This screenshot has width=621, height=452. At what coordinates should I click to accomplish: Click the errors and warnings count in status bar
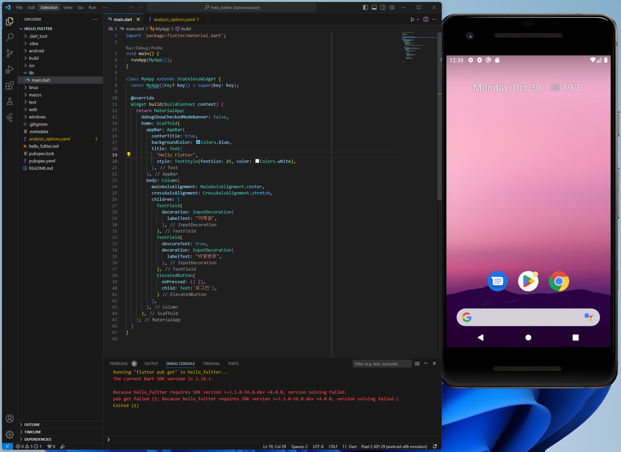[29, 446]
